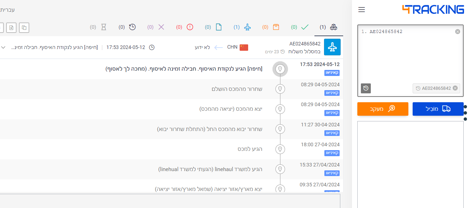Click the CHN origin country label
Image resolution: width=469 pixels, height=208 pixels.
point(232,47)
